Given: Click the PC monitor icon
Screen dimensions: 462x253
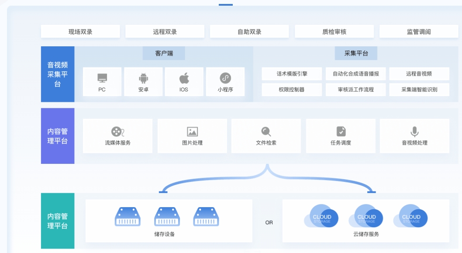Looking at the screenshot, I should (102, 78).
